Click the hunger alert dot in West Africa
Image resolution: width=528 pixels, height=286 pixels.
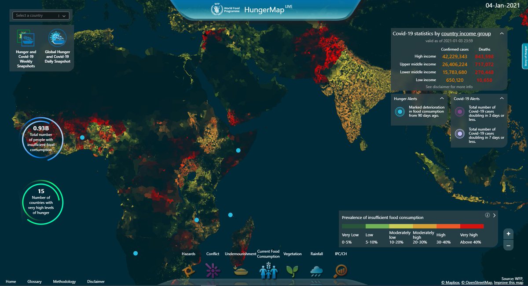click(x=82, y=138)
